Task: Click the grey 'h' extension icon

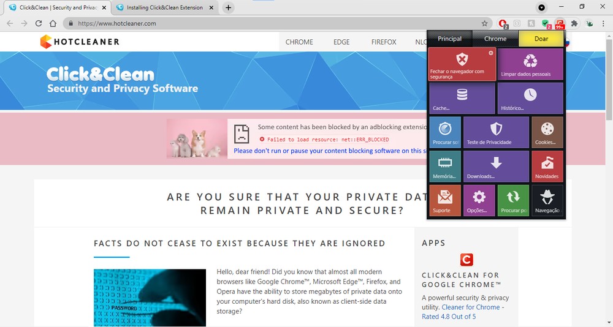Action: pyautogui.click(x=531, y=23)
